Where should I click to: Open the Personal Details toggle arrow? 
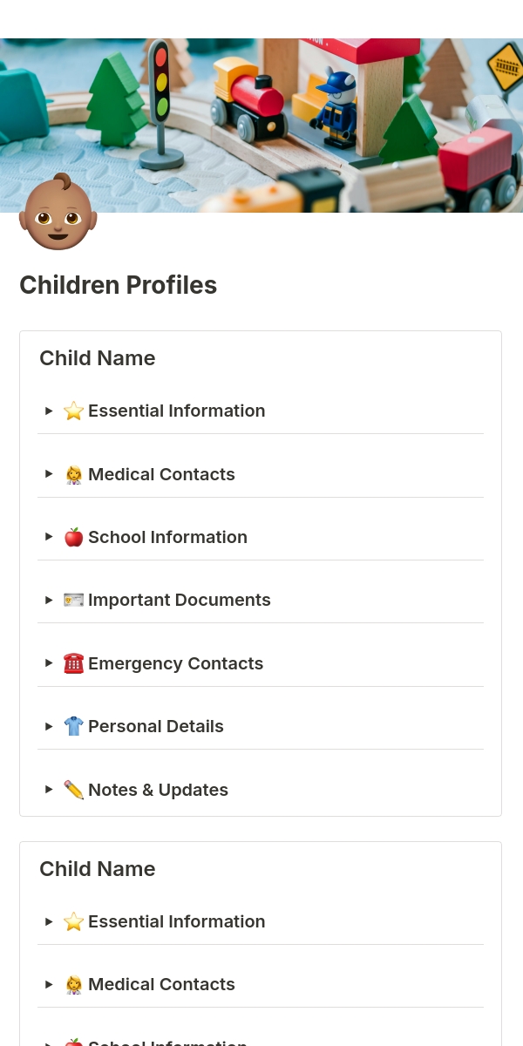coord(49,726)
